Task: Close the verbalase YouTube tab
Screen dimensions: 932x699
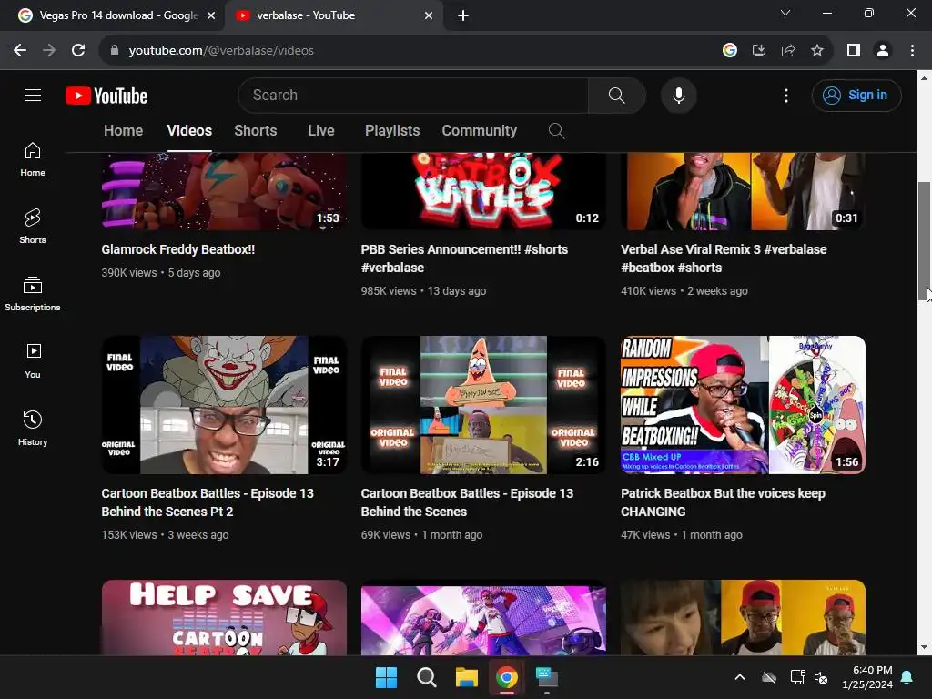Action: click(x=429, y=15)
